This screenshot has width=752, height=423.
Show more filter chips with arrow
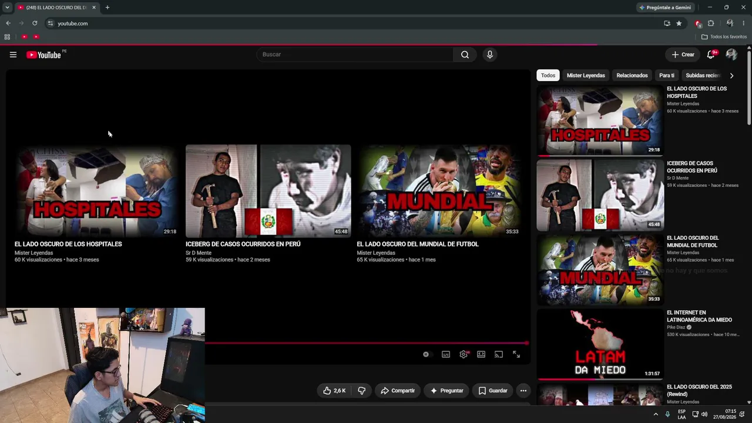click(x=731, y=75)
